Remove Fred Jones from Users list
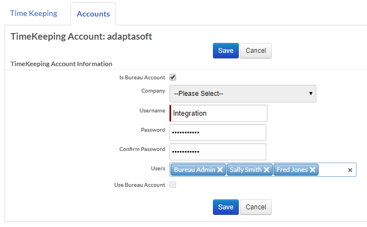This screenshot has width=367, height=227. pos(313,170)
